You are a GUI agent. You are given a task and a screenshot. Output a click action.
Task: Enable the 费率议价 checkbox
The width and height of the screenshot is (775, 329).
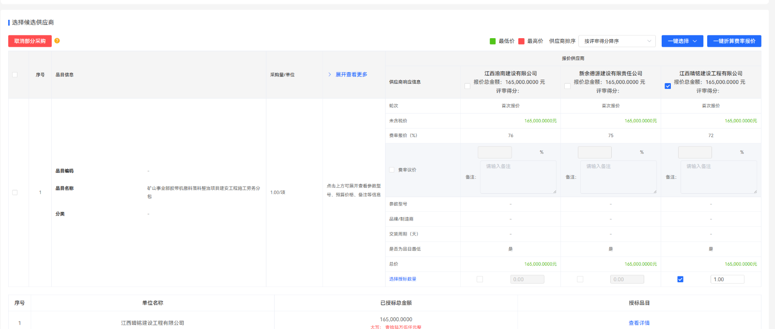[392, 170]
